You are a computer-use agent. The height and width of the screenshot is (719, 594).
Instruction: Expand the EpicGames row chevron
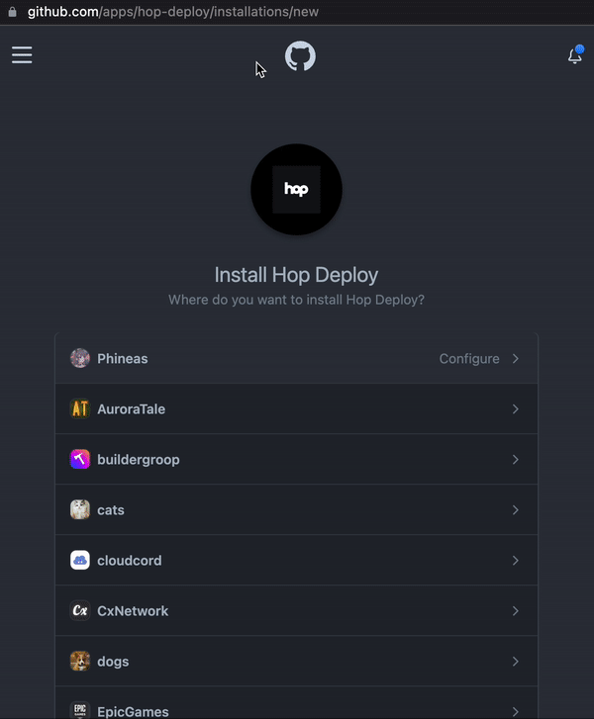point(516,712)
